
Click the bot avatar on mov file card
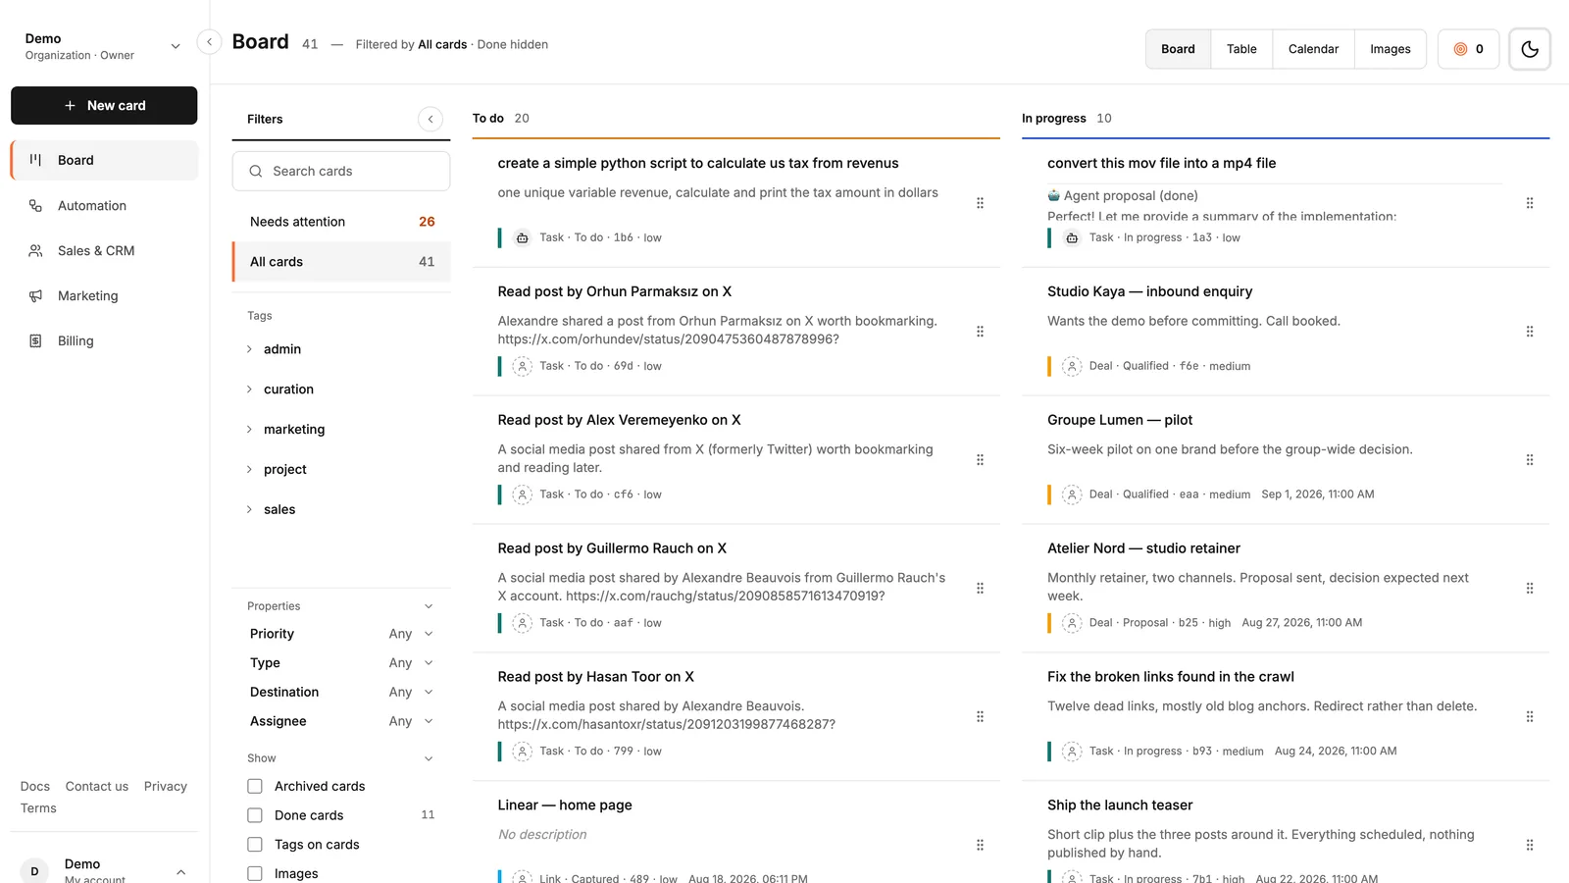(x=1072, y=237)
